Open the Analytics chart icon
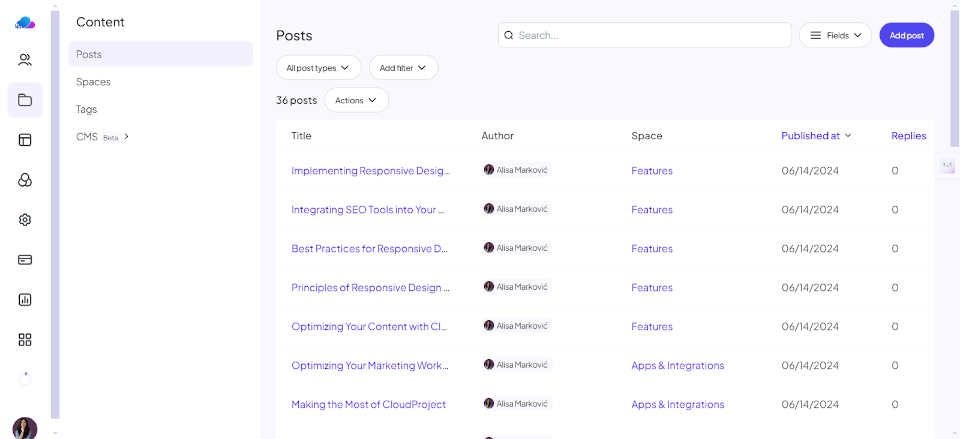 (25, 299)
